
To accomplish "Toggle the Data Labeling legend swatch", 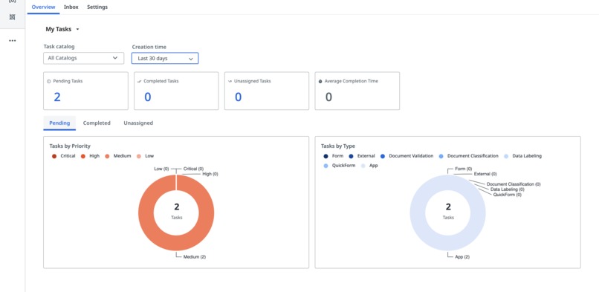I will pyautogui.click(x=506, y=156).
